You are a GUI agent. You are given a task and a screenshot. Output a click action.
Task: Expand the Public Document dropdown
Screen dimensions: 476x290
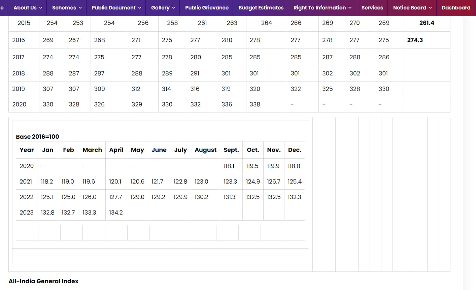pos(116,8)
